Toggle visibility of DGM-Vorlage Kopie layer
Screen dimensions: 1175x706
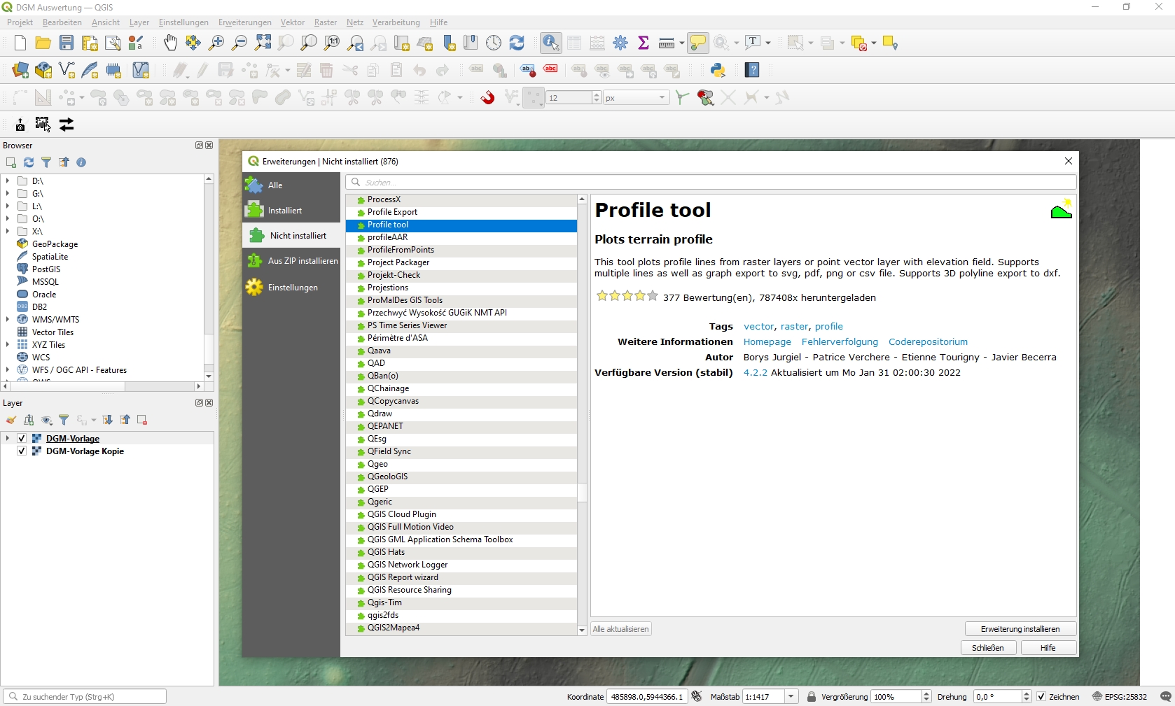(x=22, y=451)
